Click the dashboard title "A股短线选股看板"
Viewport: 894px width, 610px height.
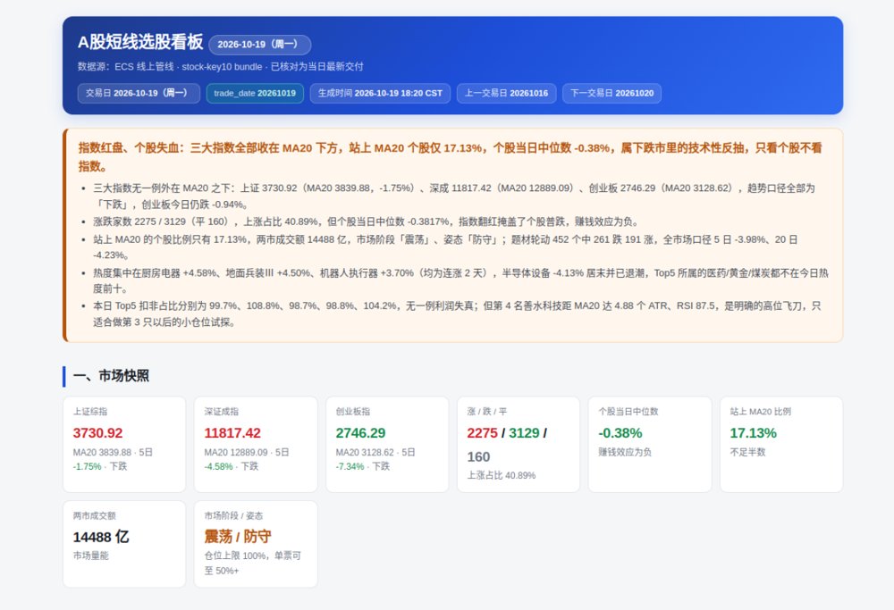(140, 42)
